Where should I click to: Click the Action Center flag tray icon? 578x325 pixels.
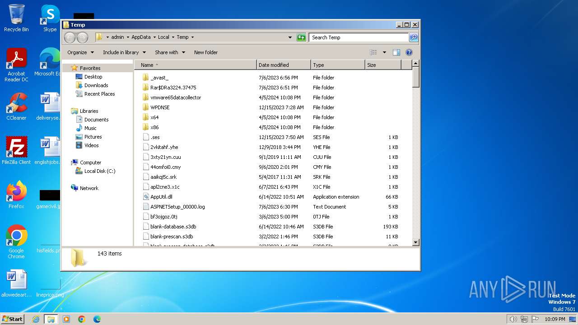pyautogui.click(x=535, y=319)
